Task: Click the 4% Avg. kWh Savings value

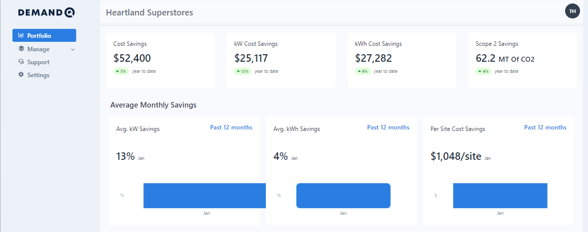Action: point(280,156)
